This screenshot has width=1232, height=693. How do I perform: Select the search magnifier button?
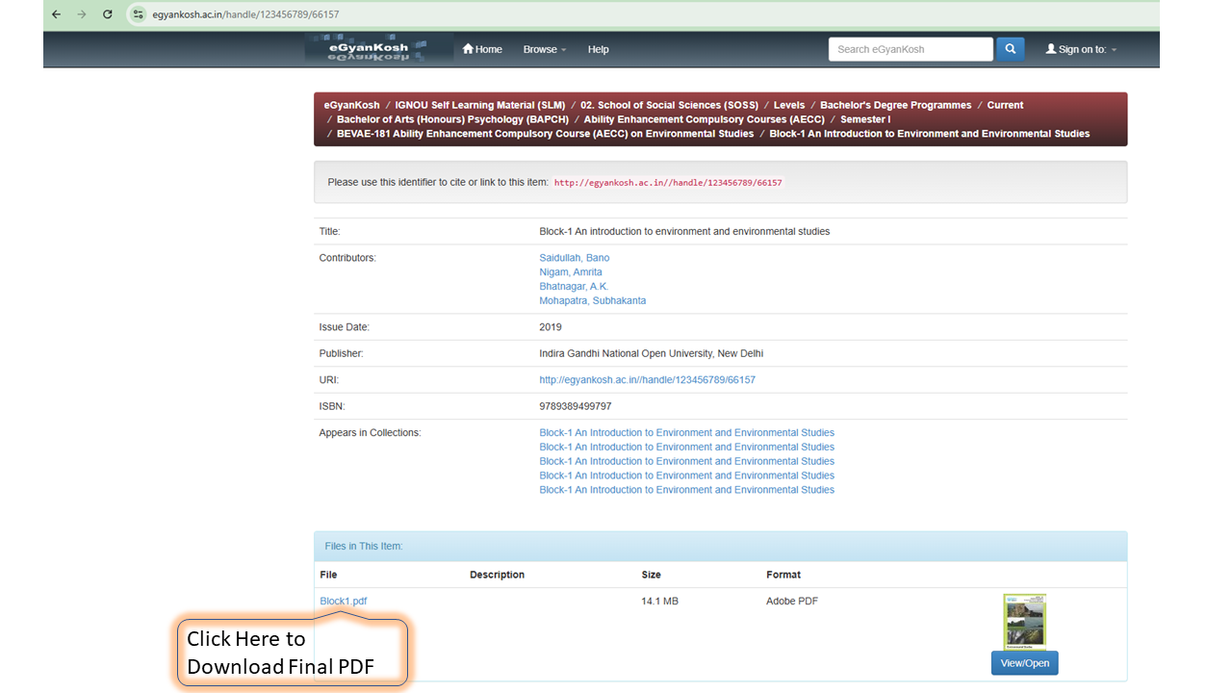click(1010, 48)
